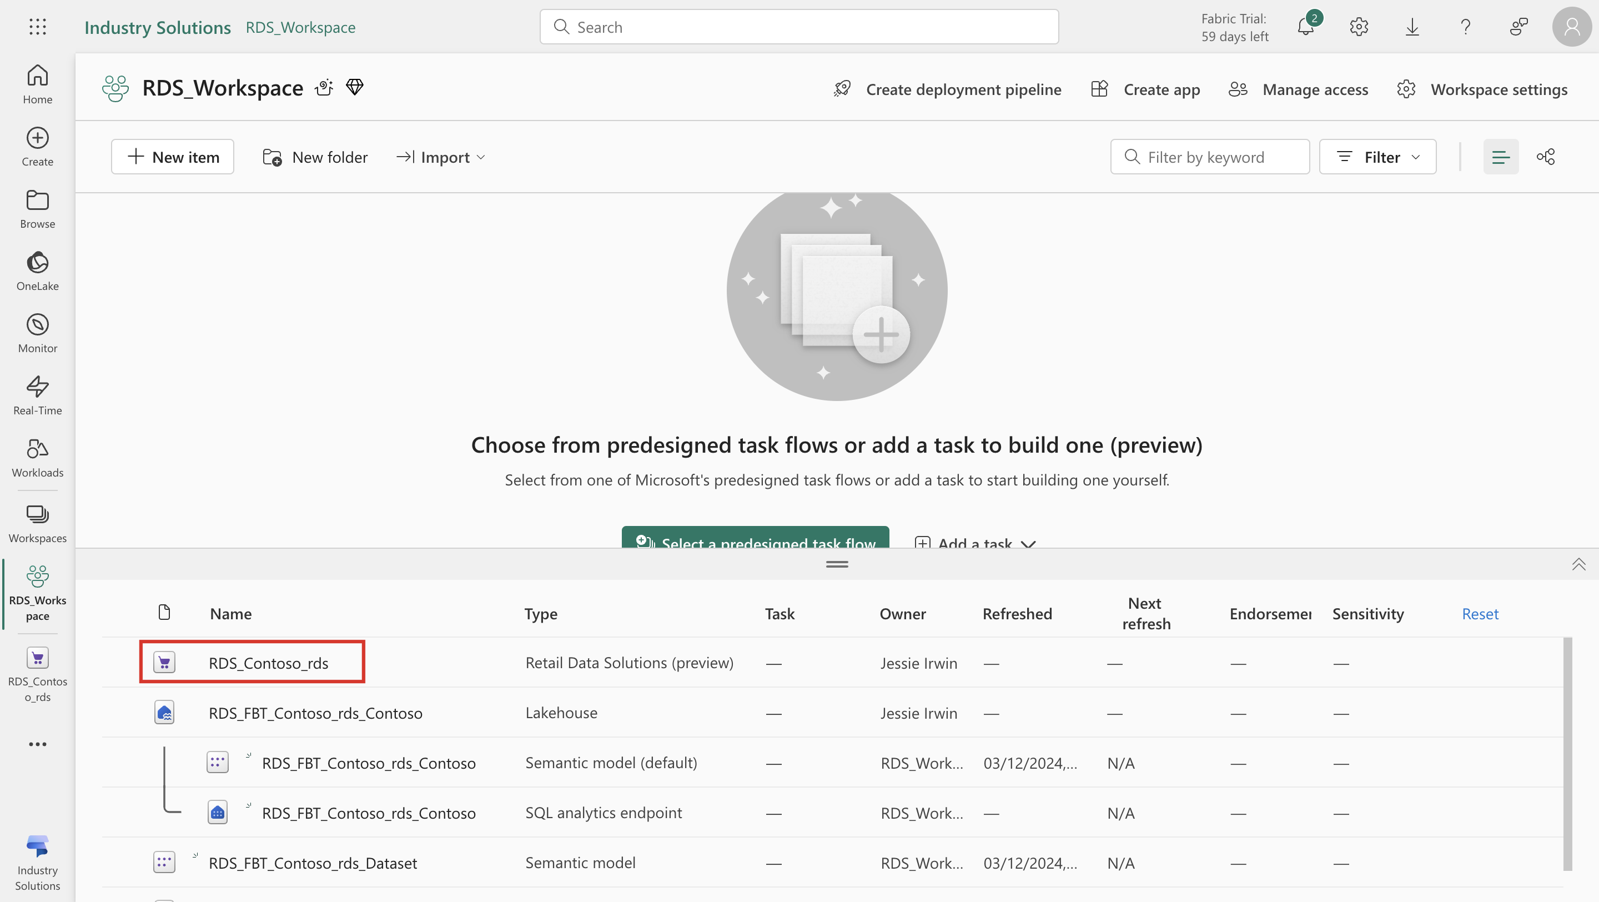This screenshot has height=902, width=1599.
Task: Open Browse in the sidebar
Action: [x=37, y=209]
